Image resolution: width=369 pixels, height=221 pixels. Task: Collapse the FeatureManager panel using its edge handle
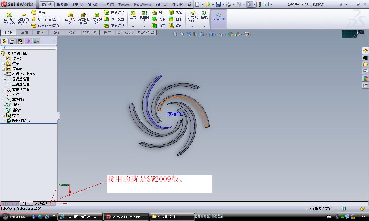[59, 116]
